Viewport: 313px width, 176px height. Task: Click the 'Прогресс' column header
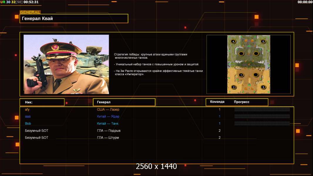(x=242, y=102)
